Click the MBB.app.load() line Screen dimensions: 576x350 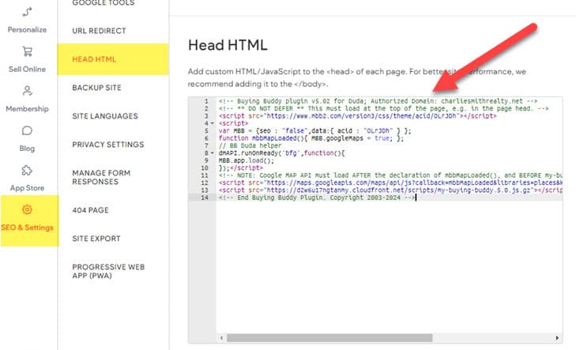tap(247, 160)
